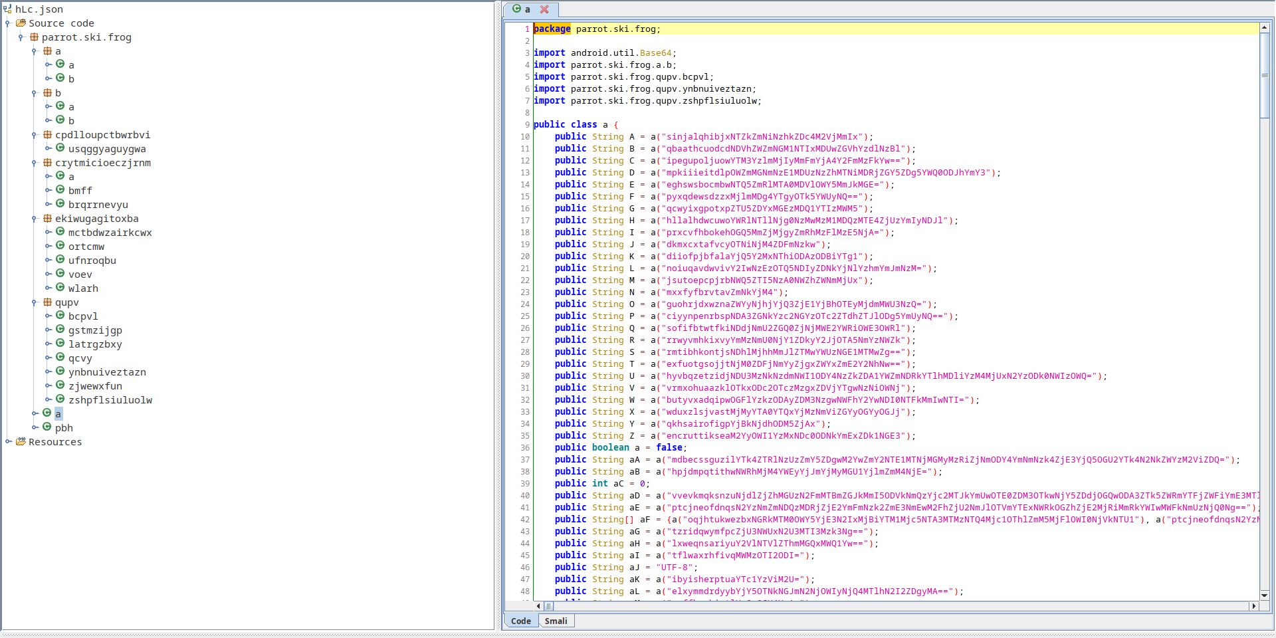The width and height of the screenshot is (1276, 638).
Task: Click the class icon of brqrrnevyu
Action: click(x=60, y=204)
